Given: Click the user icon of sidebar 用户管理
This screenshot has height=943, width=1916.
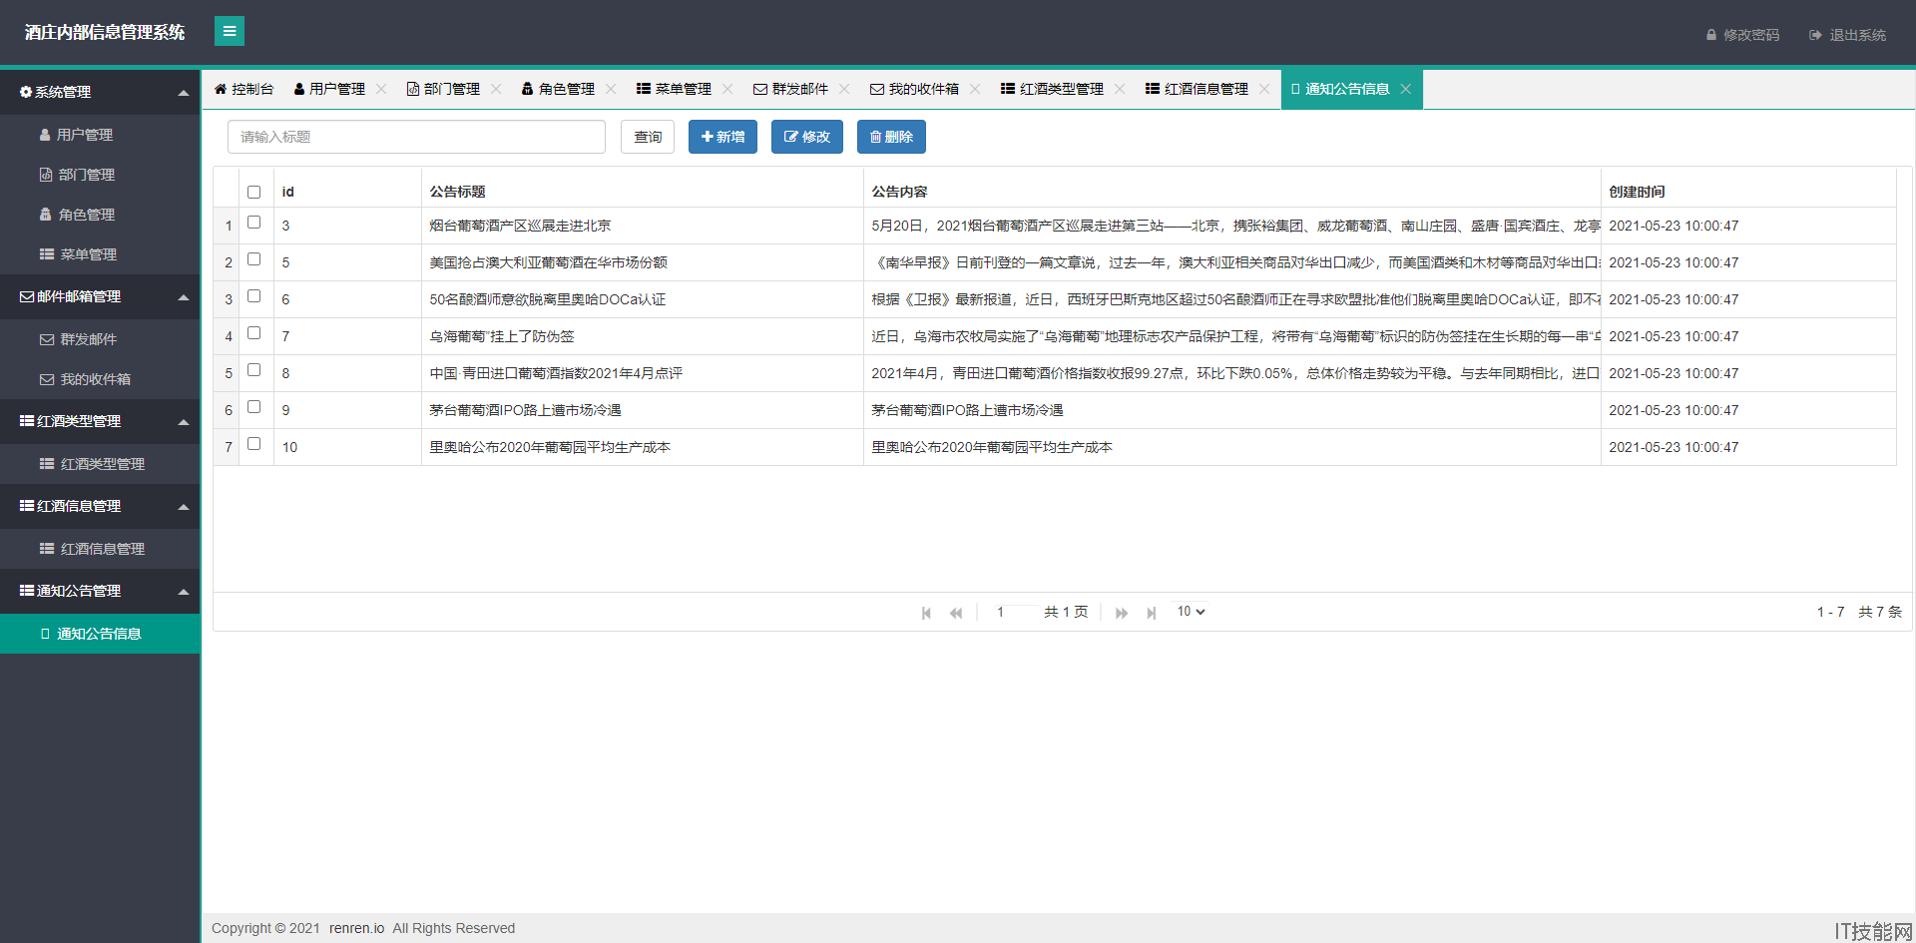Looking at the screenshot, I should coord(45,135).
